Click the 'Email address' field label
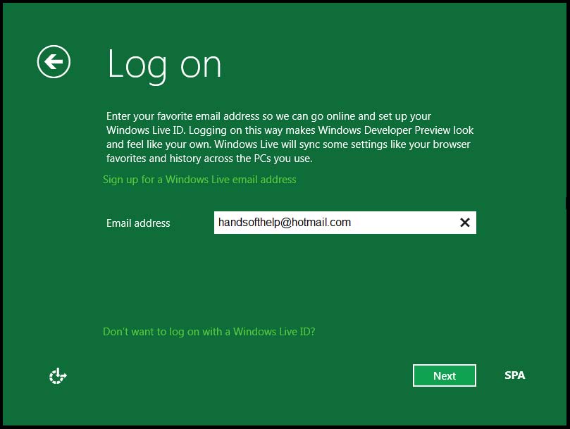Screen dimensions: 570x429 click(138, 223)
